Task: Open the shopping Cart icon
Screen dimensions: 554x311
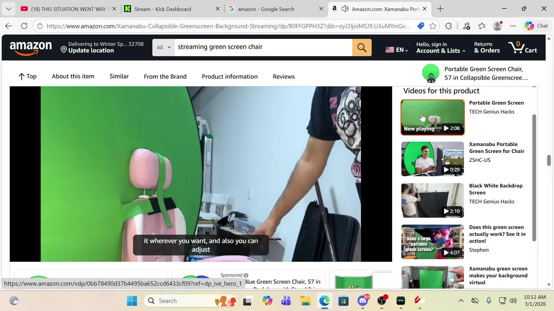Action: pyautogui.click(x=523, y=47)
